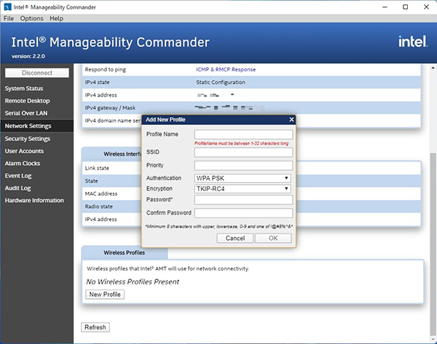This screenshot has height=344, width=437.
Task: Minimize the Manageability Commander window
Action: (x=385, y=7)
